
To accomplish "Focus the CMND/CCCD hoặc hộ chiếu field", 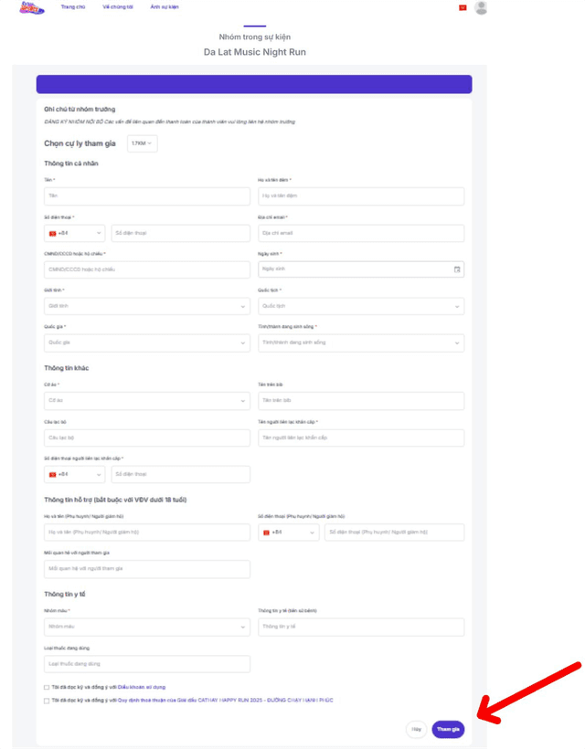I will click(x=146, y=269).
